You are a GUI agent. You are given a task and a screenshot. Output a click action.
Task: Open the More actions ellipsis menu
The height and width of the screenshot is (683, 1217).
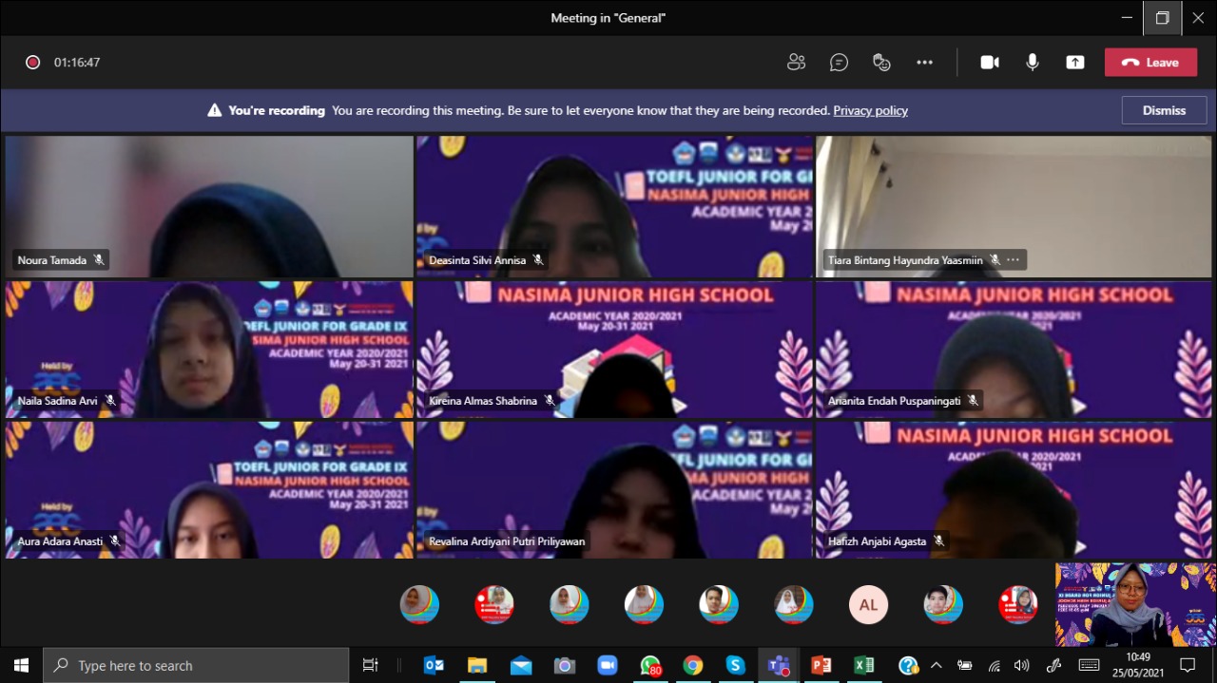coord(924,63)
